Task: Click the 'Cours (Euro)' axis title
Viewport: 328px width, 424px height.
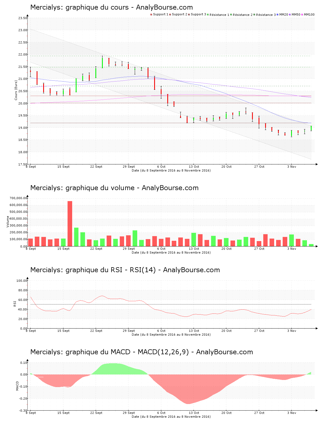Action: click(x=16, y=90)
